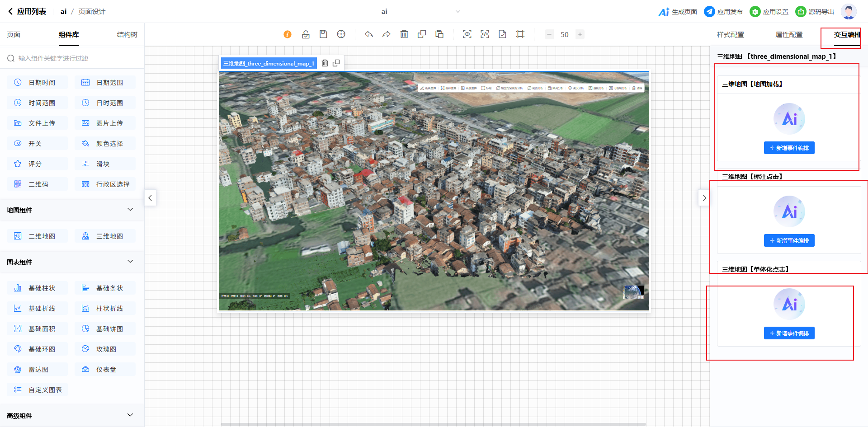Click the undo arrow in toolbar

coord(369,34)
